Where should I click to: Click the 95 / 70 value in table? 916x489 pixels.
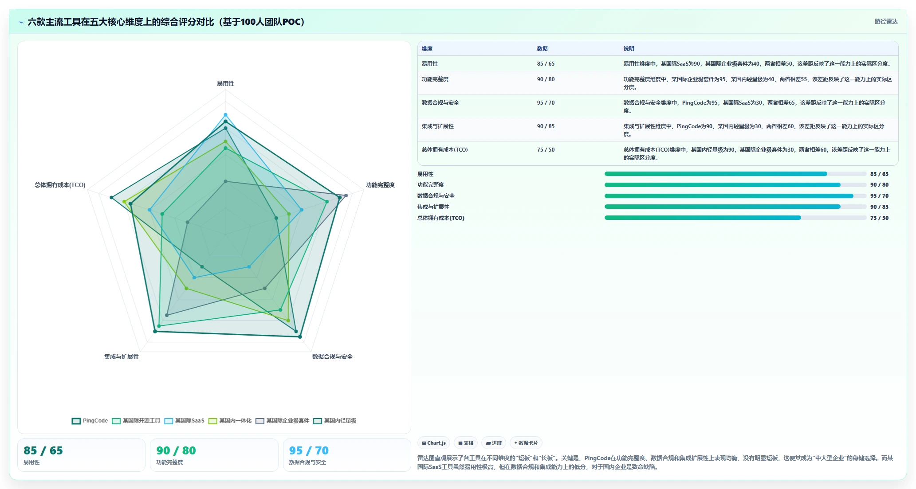pos(546,103)
